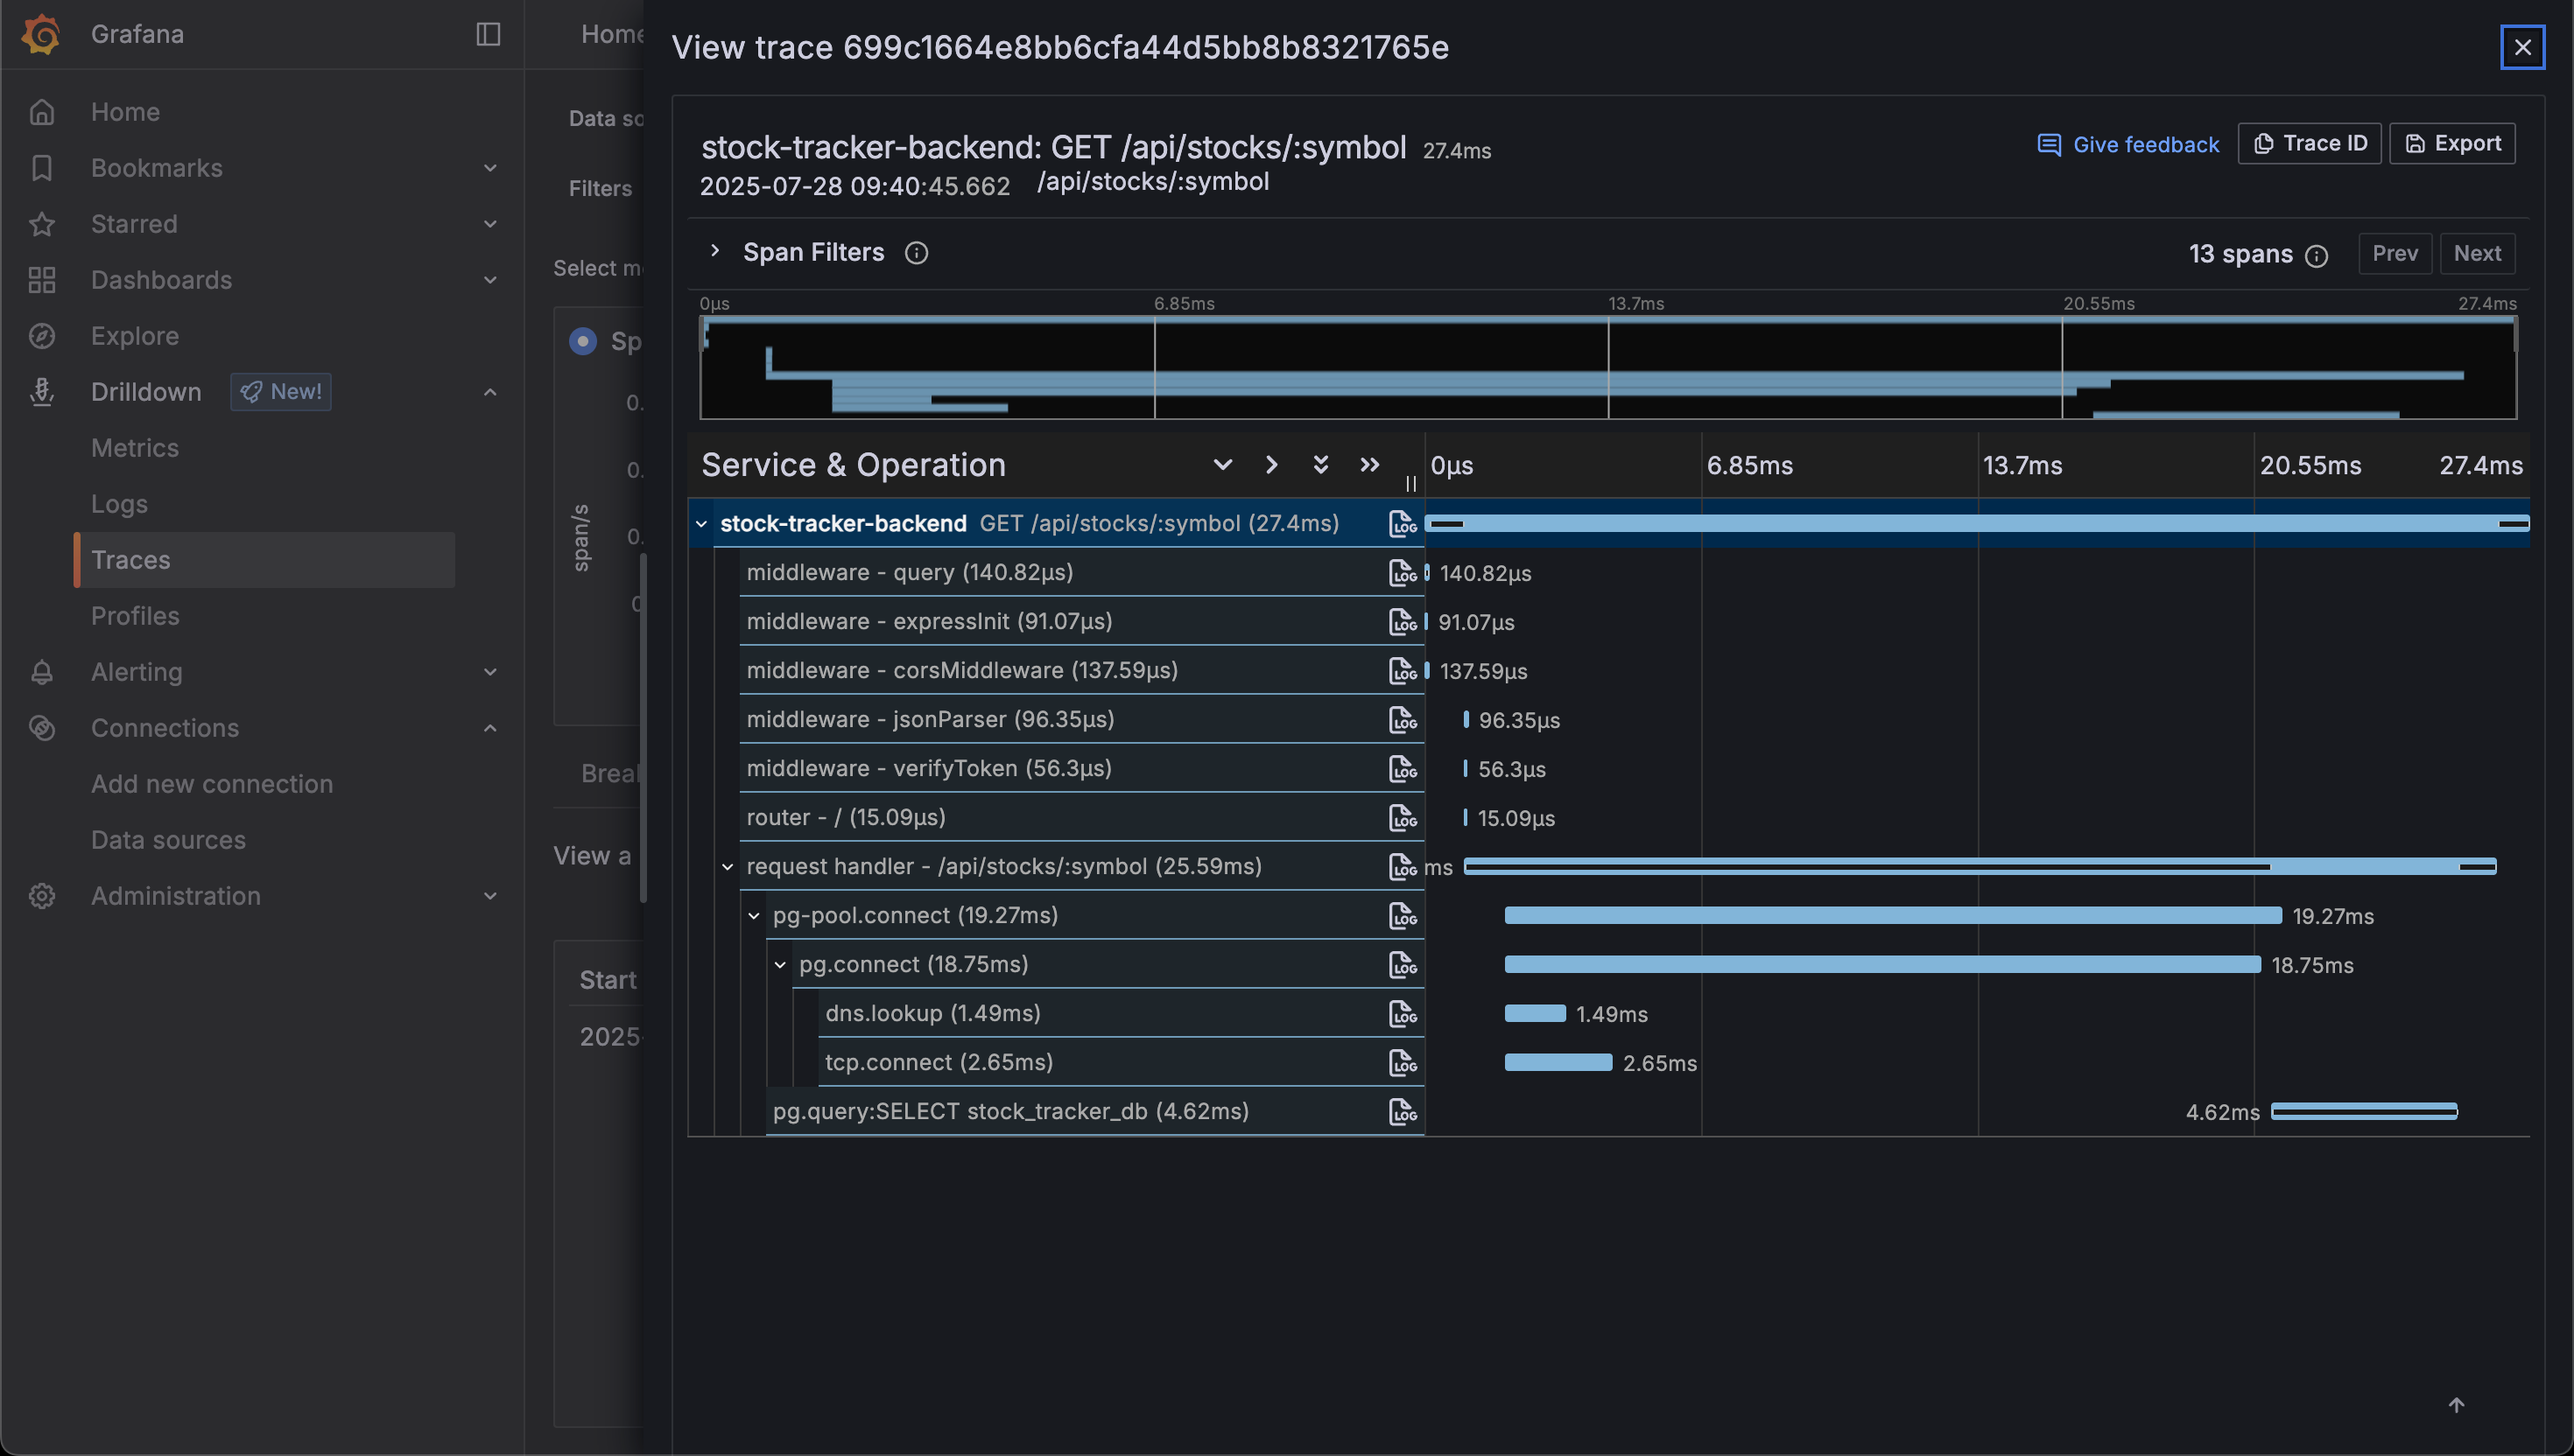Open Traces under Drilldown
This screenshot has width=2574, height=1456.
[x=265, y=560]
